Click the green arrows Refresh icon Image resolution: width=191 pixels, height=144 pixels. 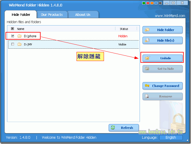pos(113,128)
